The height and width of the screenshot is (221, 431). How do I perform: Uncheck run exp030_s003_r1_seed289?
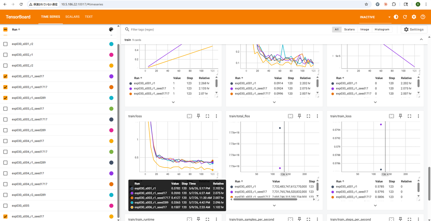[x=5, y=98]
